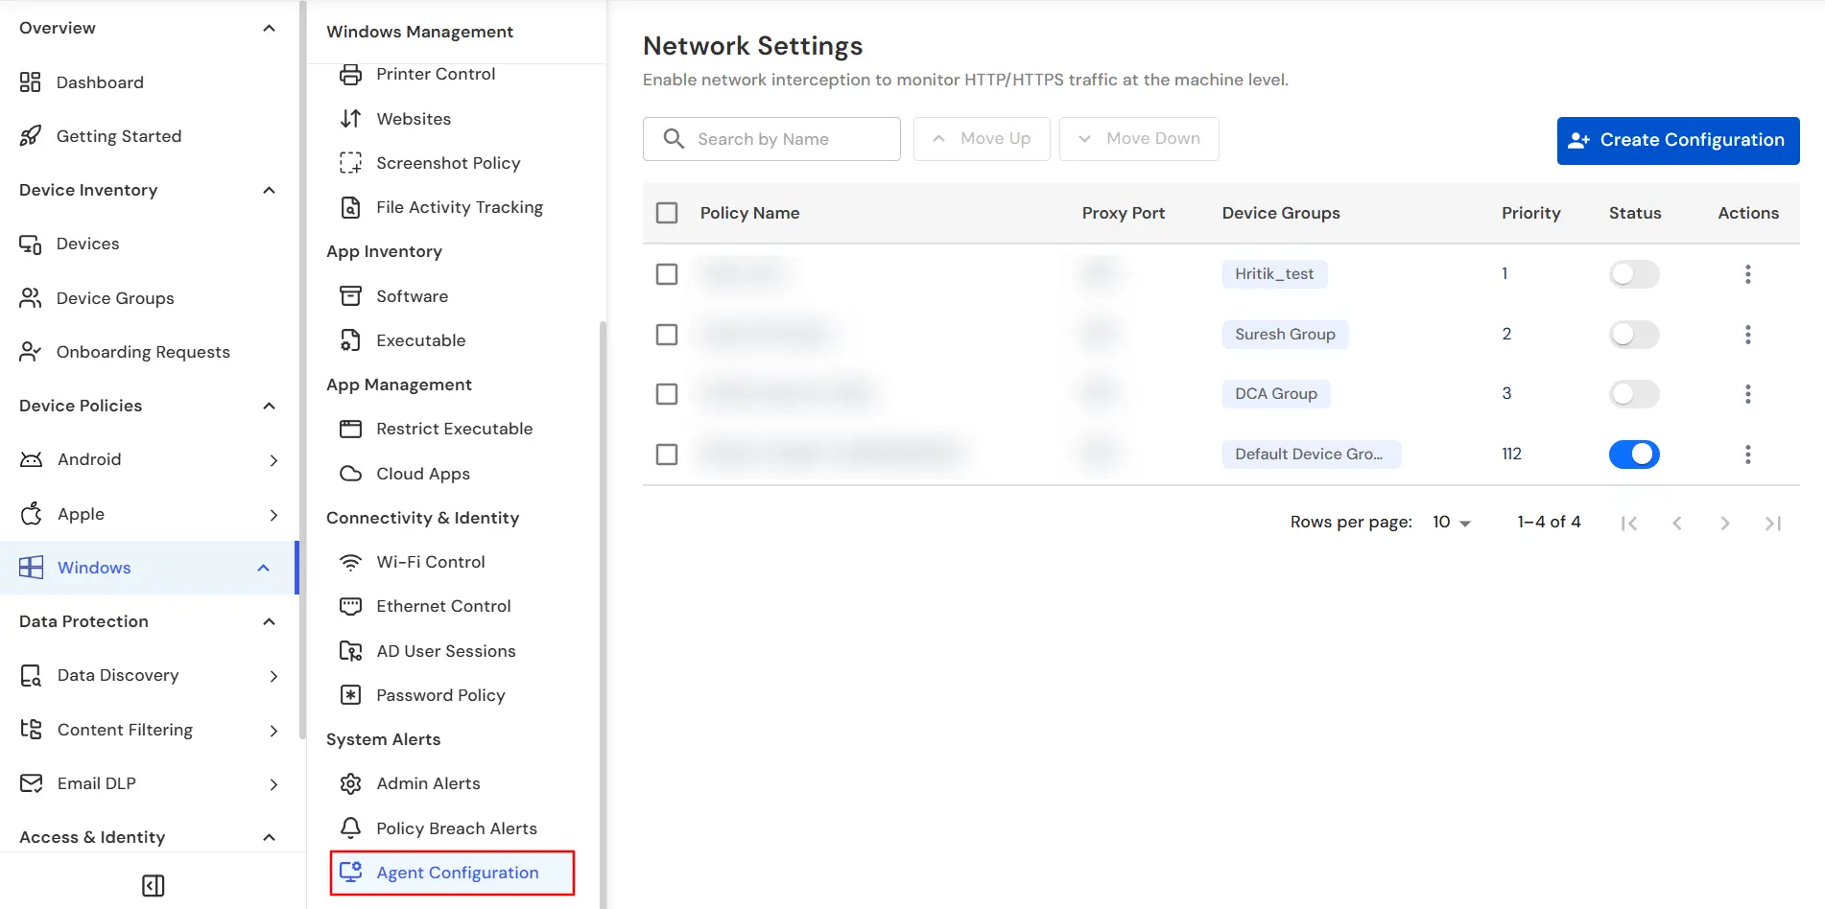Open the Software inventory page
The image size is (1825, 909).
412,295
